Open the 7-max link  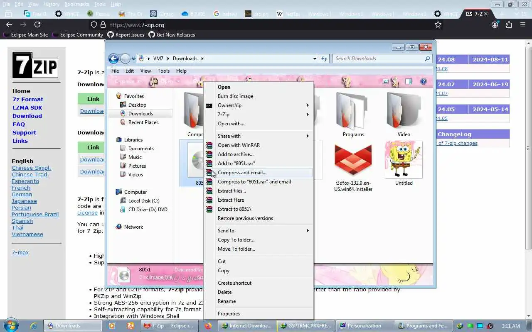20,252
